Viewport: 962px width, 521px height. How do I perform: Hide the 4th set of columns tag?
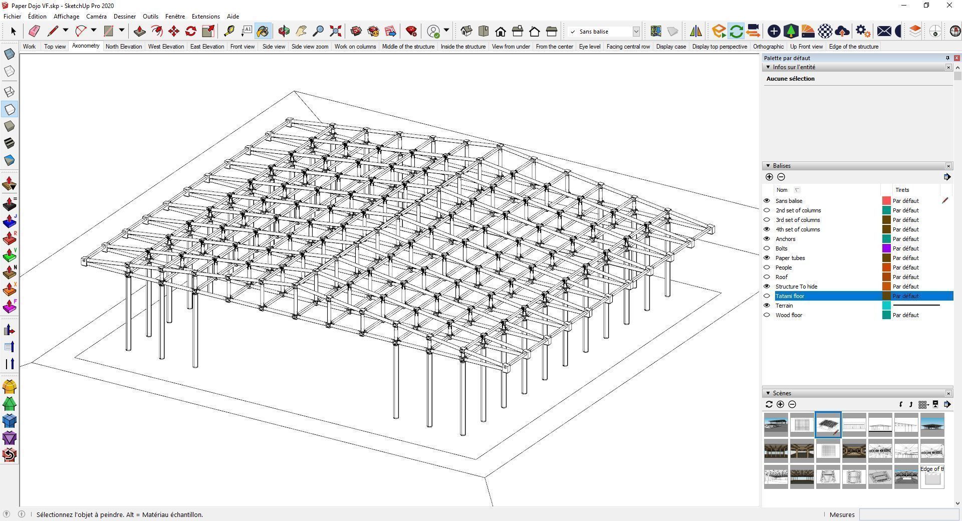767,229
